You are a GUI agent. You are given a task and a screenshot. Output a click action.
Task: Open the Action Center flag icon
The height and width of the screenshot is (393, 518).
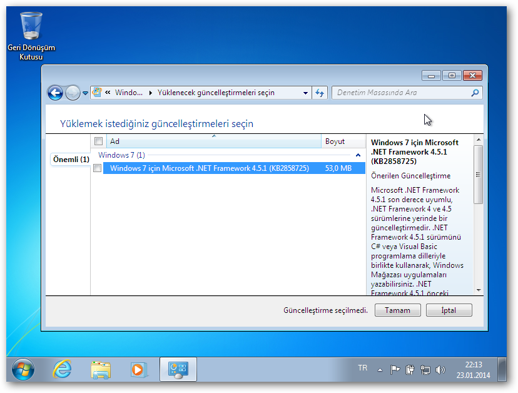tap(395, 369)
